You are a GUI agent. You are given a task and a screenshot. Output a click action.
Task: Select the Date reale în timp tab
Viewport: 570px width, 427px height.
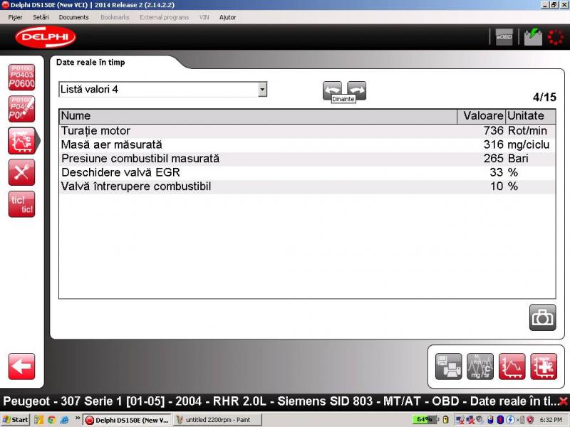click(x=90, y=62)
